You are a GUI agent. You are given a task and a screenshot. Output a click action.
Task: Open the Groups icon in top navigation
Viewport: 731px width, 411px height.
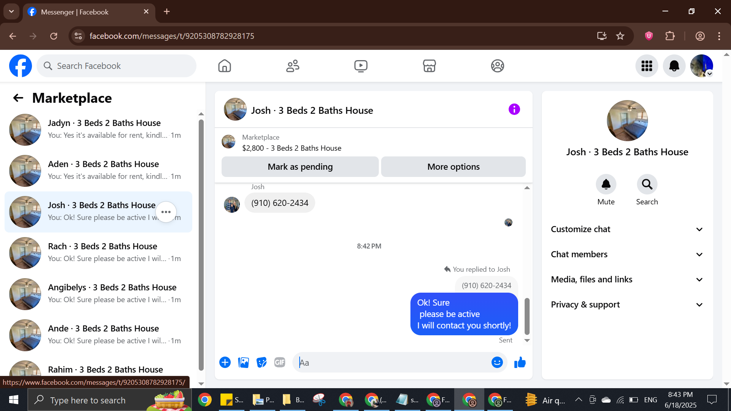click(497, 66)
